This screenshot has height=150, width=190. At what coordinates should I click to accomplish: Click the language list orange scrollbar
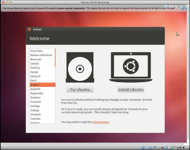(x=55, y=58)
